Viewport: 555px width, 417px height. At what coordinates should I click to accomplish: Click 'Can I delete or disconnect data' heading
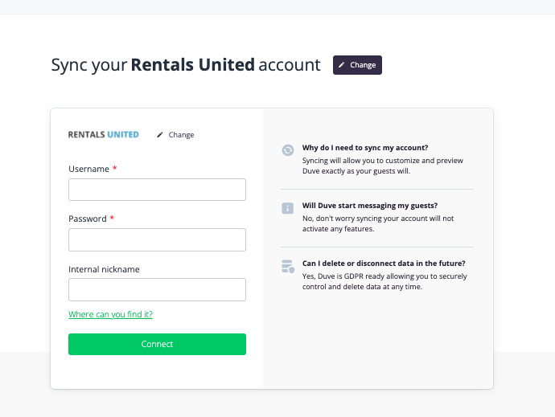[x=384, y=264]
